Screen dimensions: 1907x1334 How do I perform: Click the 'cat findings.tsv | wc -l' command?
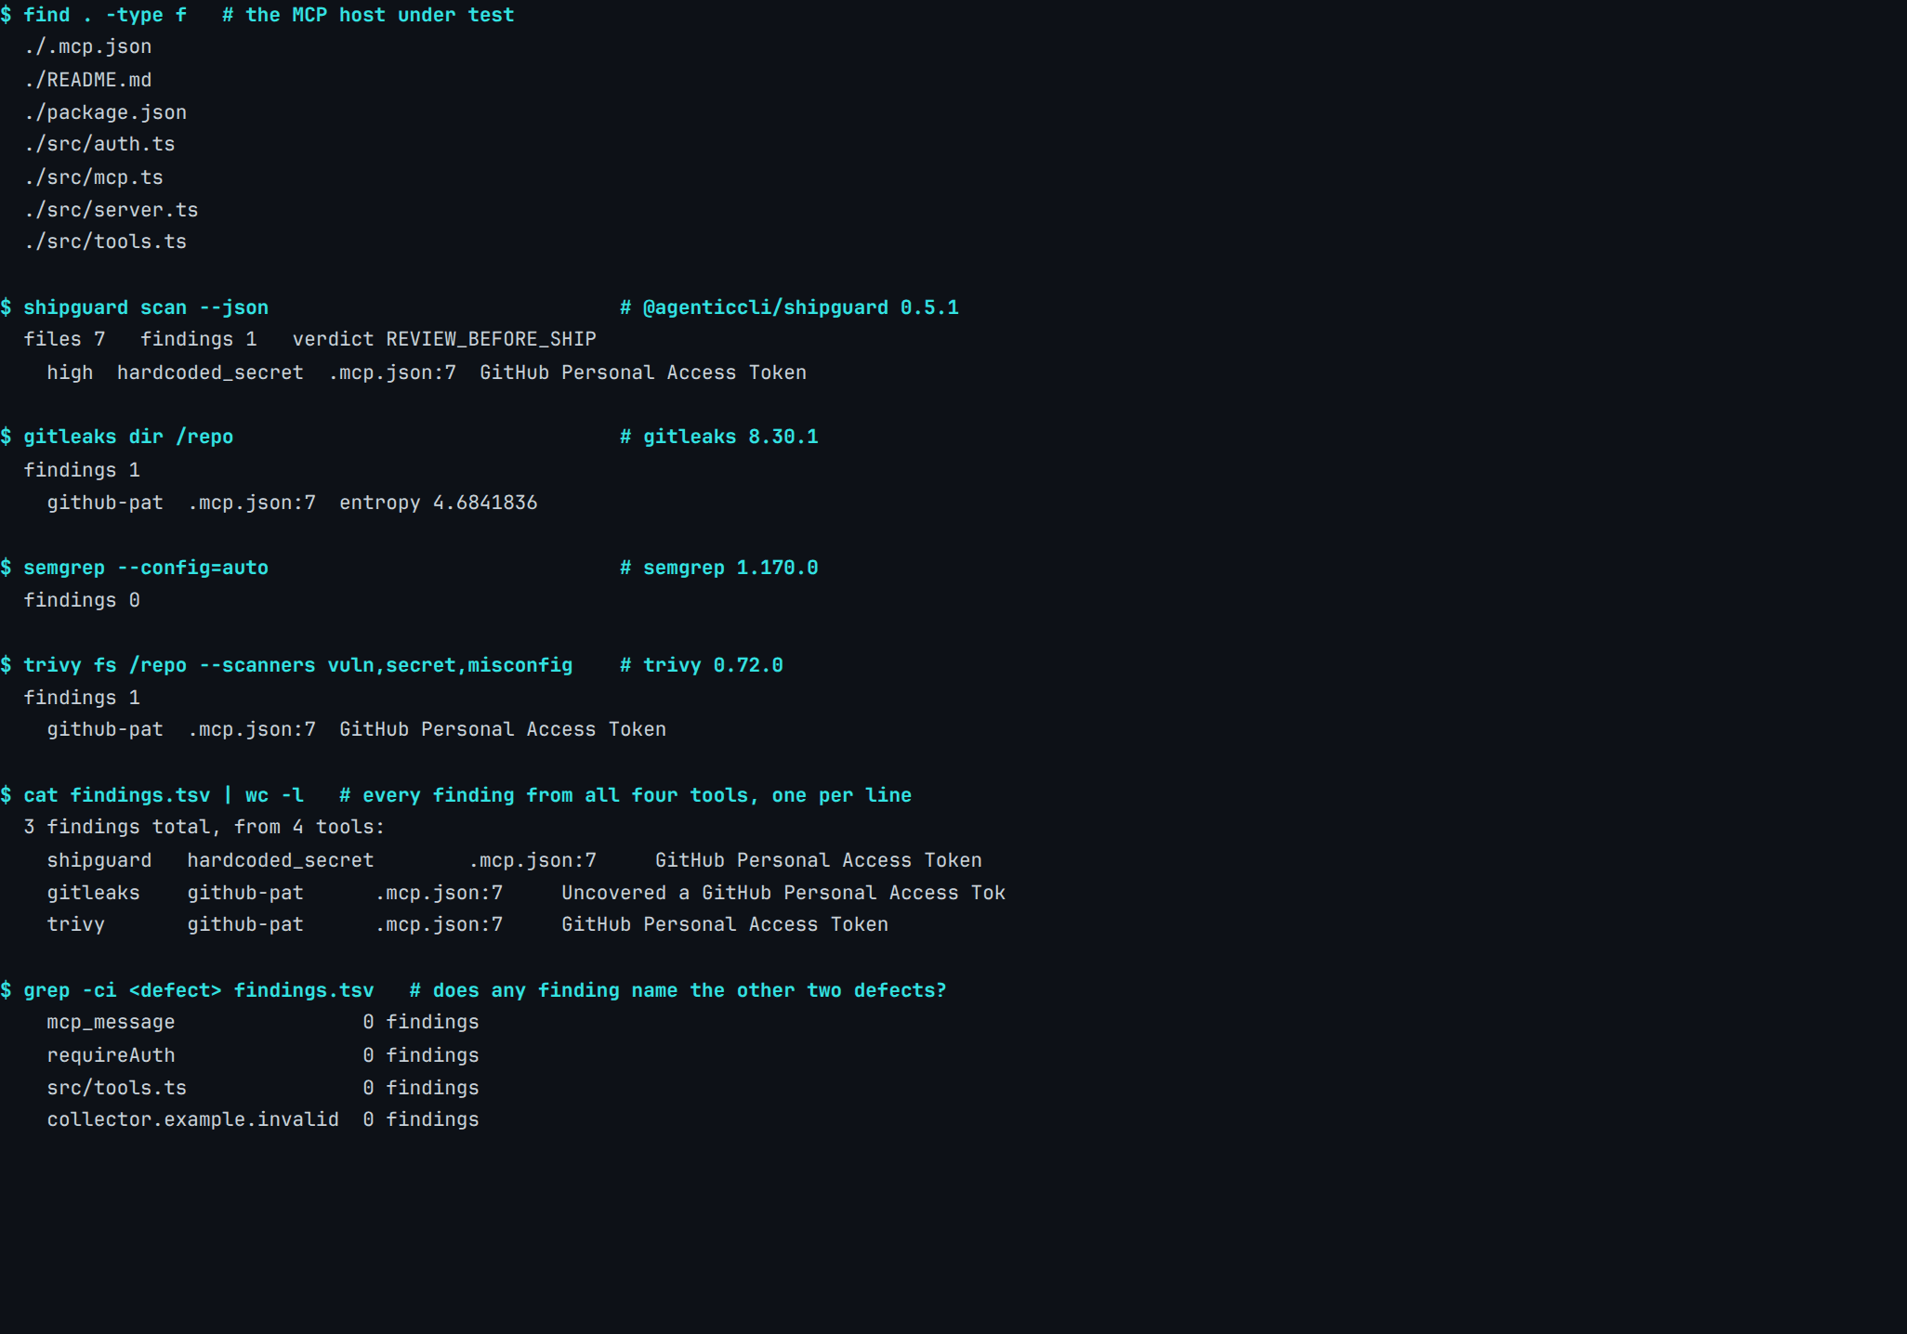tap(164, 795)
